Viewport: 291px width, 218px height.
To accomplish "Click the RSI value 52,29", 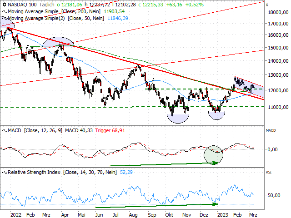I will pyautogui.click(x=126, y=173).
